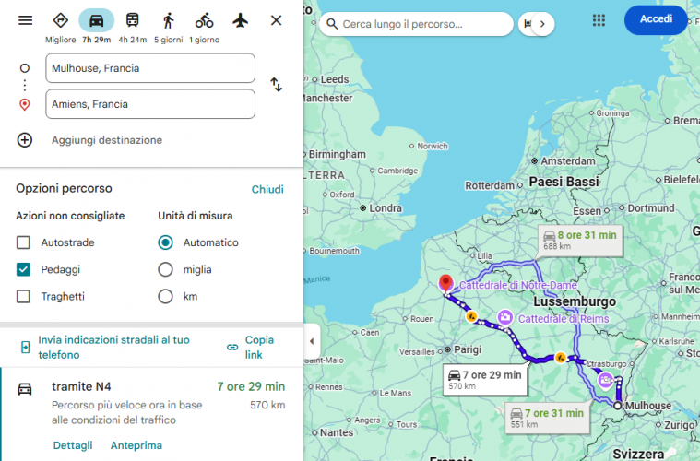The height and width of the screenshot is (461, 700).
Task: Click the Birmingham city label
Action: (x=337, y=154)
